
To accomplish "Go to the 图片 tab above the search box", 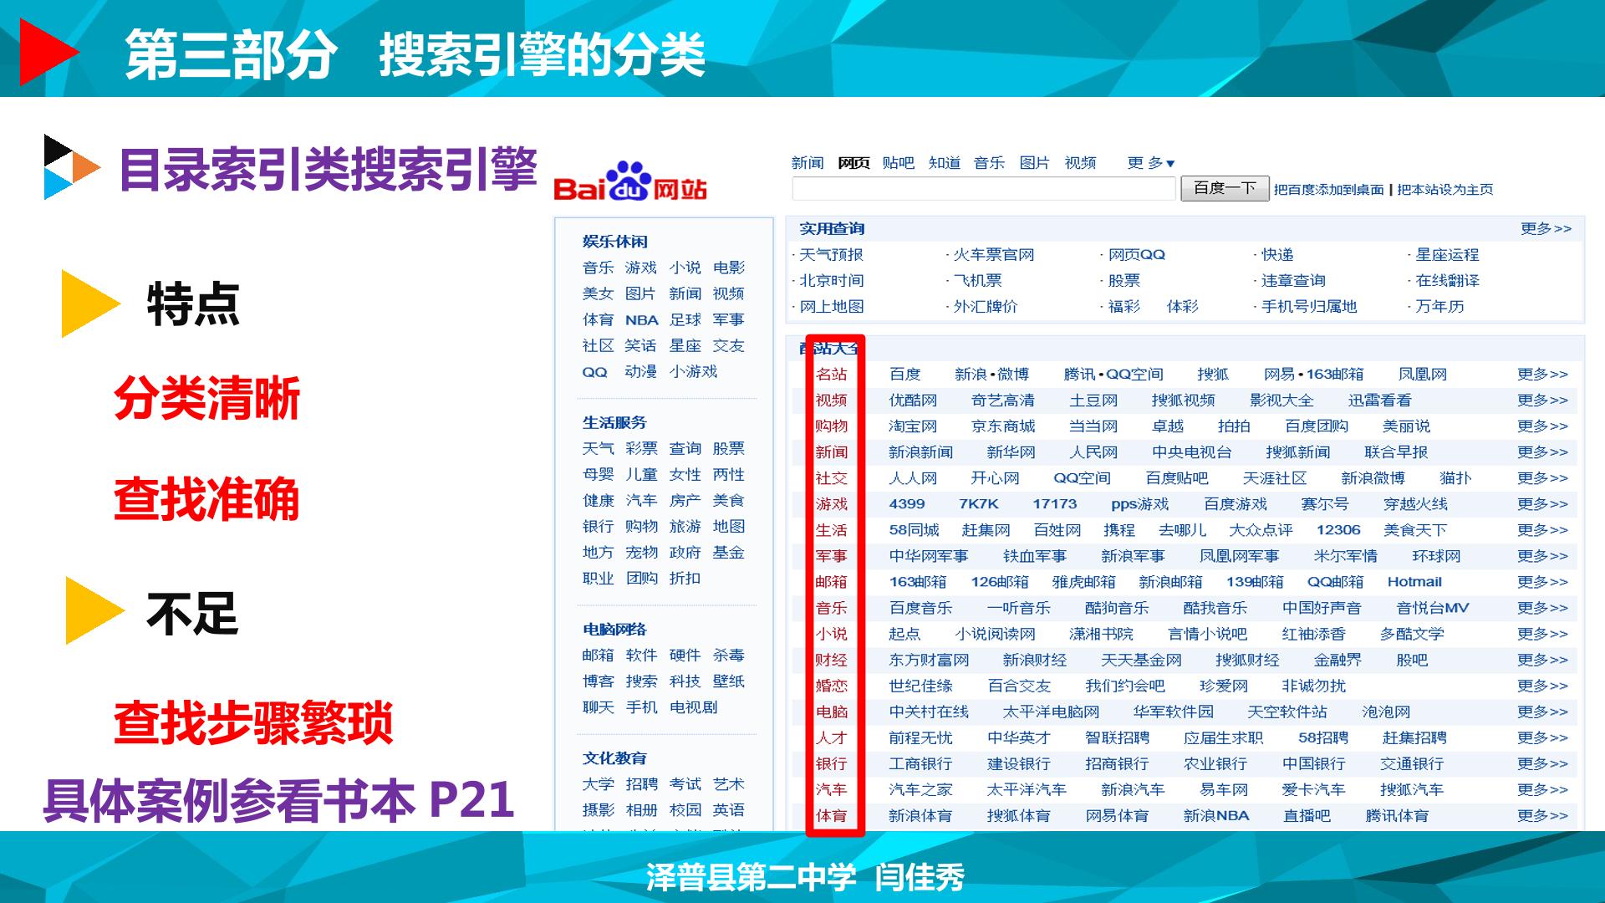I will [x=1035, y=163].
